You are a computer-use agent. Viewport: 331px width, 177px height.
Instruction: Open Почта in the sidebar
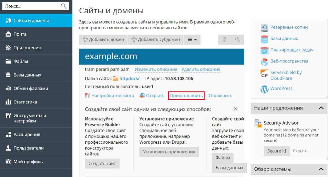pyautogui.click(x=20, y=34)
